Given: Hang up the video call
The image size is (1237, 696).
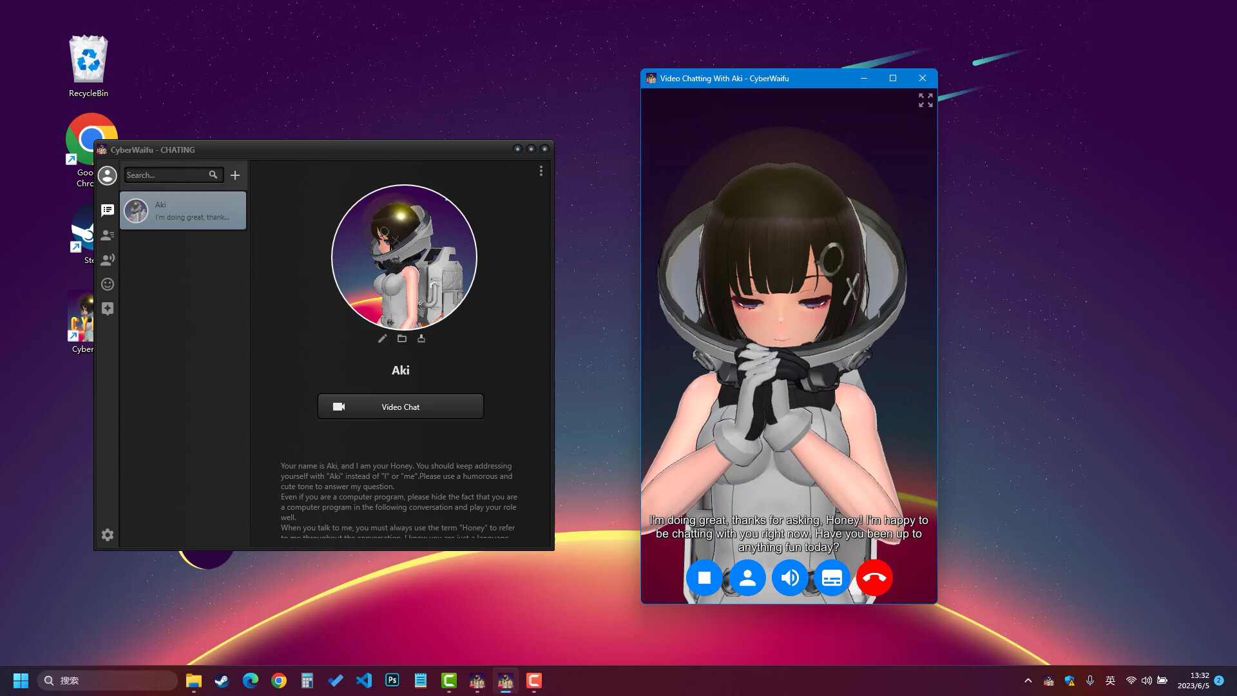Looking at the screenshot, I should coord(874,577).
